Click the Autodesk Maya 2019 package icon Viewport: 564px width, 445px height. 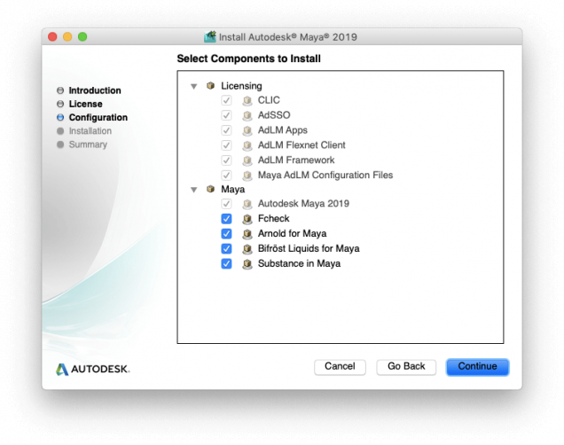point(247,204)
